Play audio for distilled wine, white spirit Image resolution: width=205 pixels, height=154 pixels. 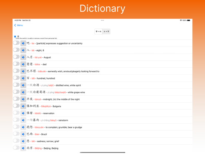[x=23, y=85]
